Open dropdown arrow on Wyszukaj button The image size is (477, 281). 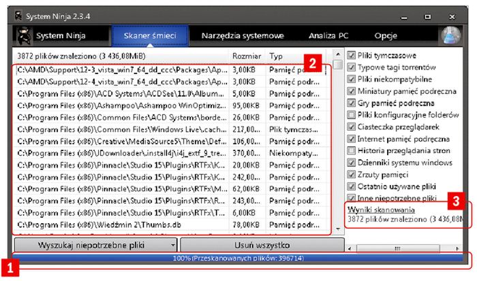point(173,245)
